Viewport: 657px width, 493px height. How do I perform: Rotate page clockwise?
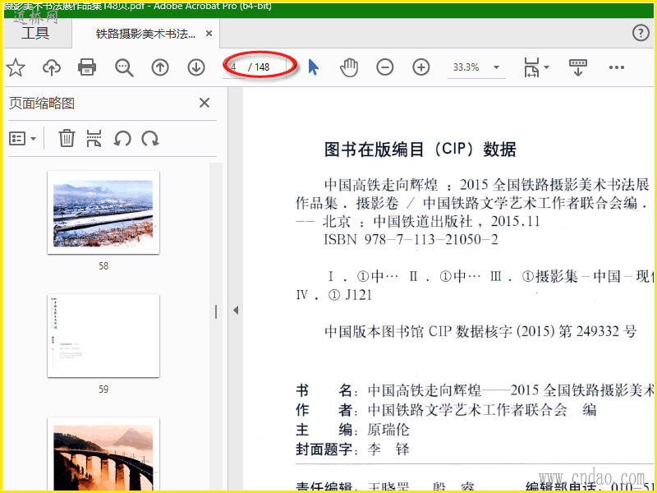(x=150, y=138)
